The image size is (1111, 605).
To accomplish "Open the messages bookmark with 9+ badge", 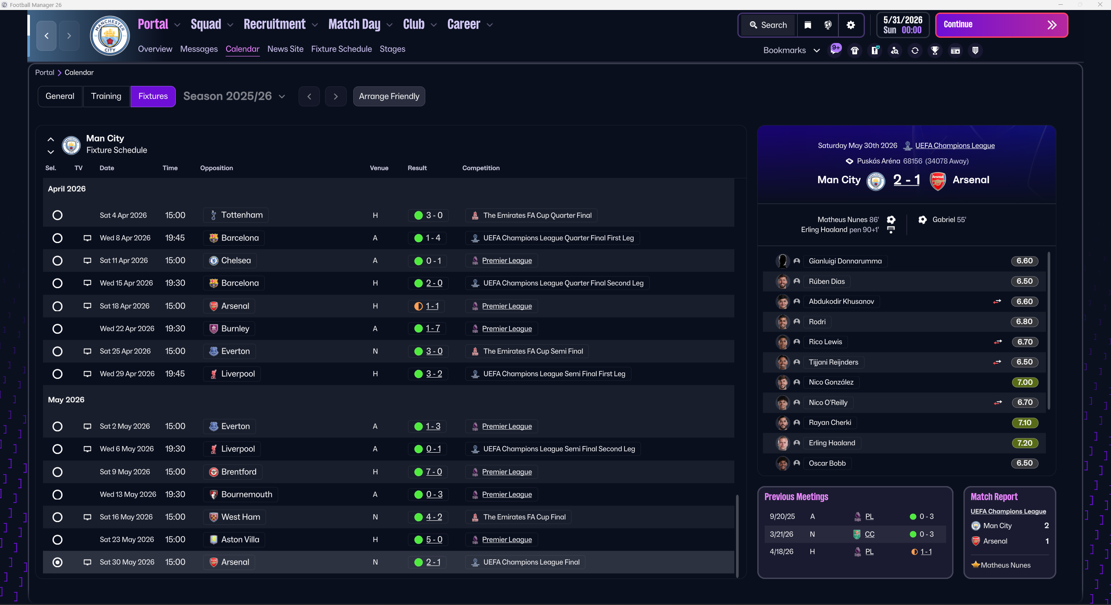I will (835, 50).
